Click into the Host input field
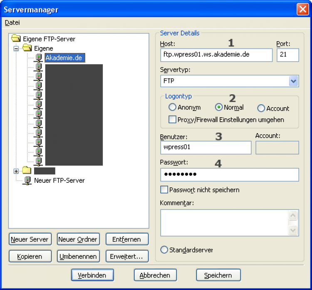This screenshot has width=312, height=290. point(215,55)
